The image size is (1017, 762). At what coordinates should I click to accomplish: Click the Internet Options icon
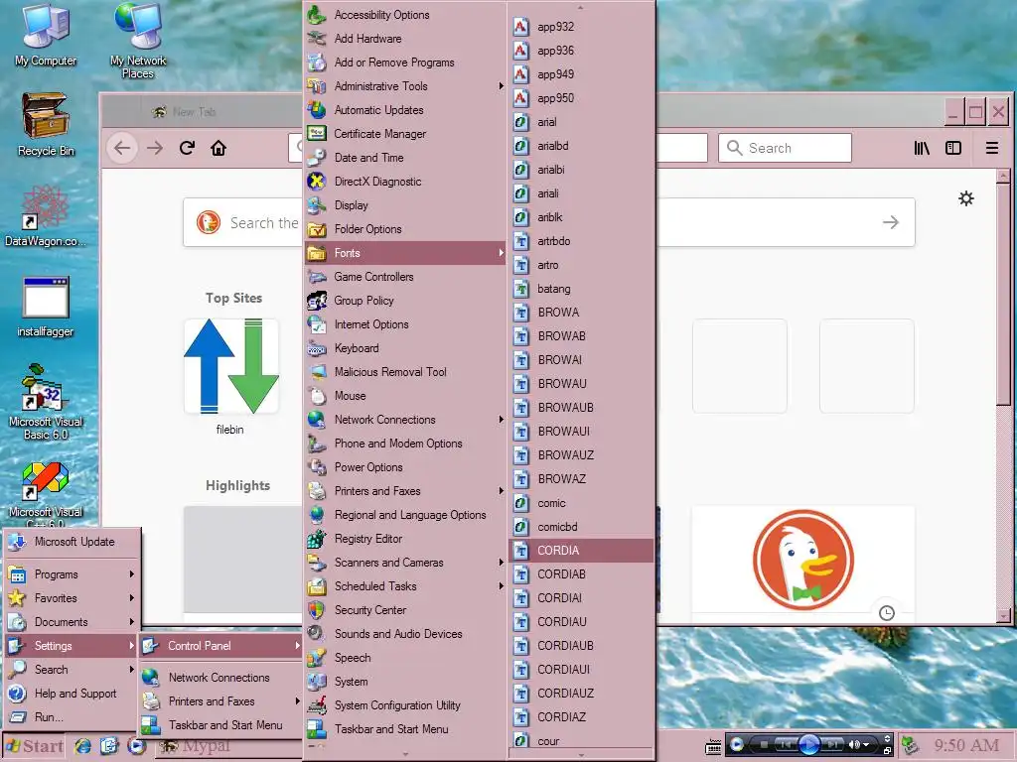pyautogui.click(x=317, y=324)
